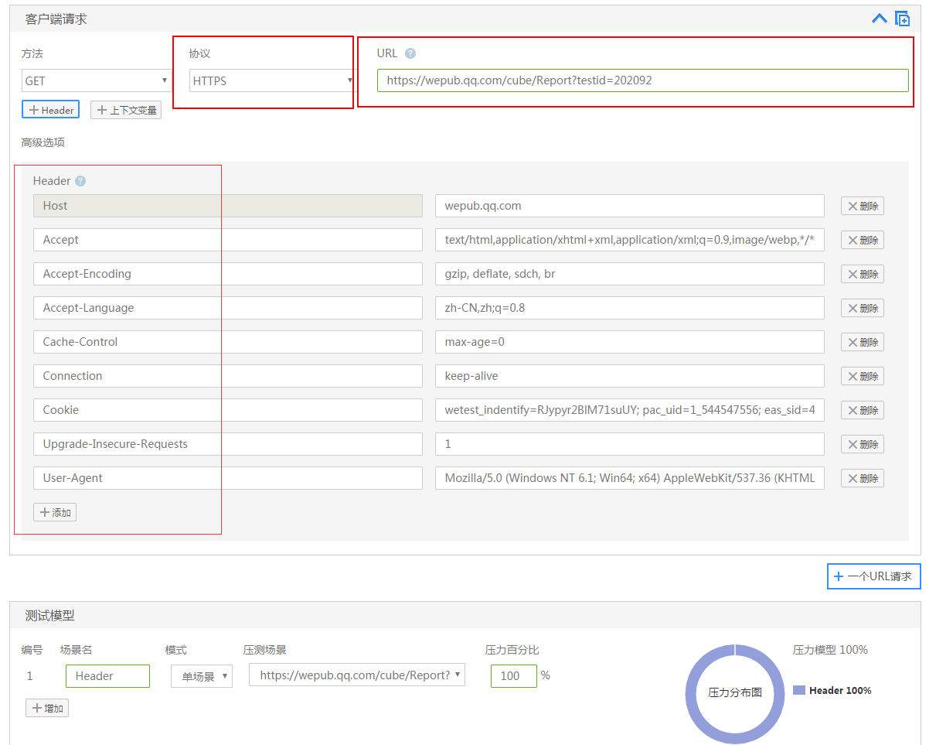
Task: Open the 单场景 mode dropdown
Action: point(202,676)
